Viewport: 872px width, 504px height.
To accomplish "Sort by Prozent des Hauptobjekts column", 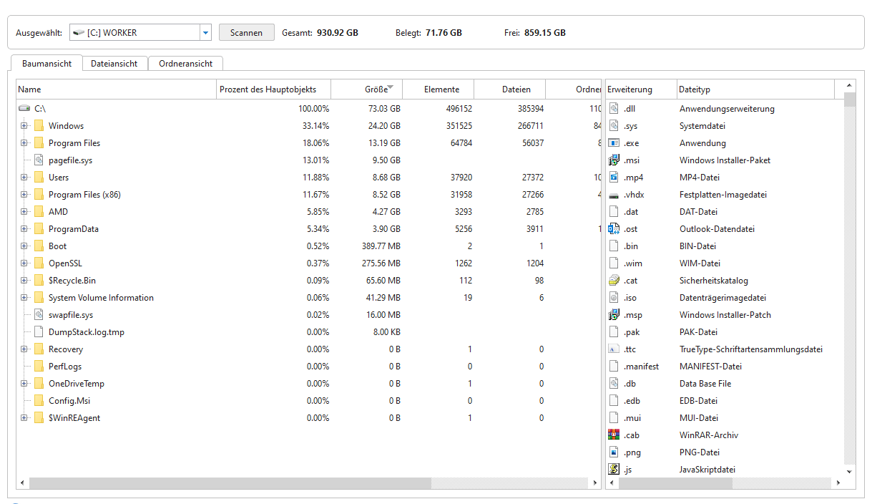I will click(265, 89).
